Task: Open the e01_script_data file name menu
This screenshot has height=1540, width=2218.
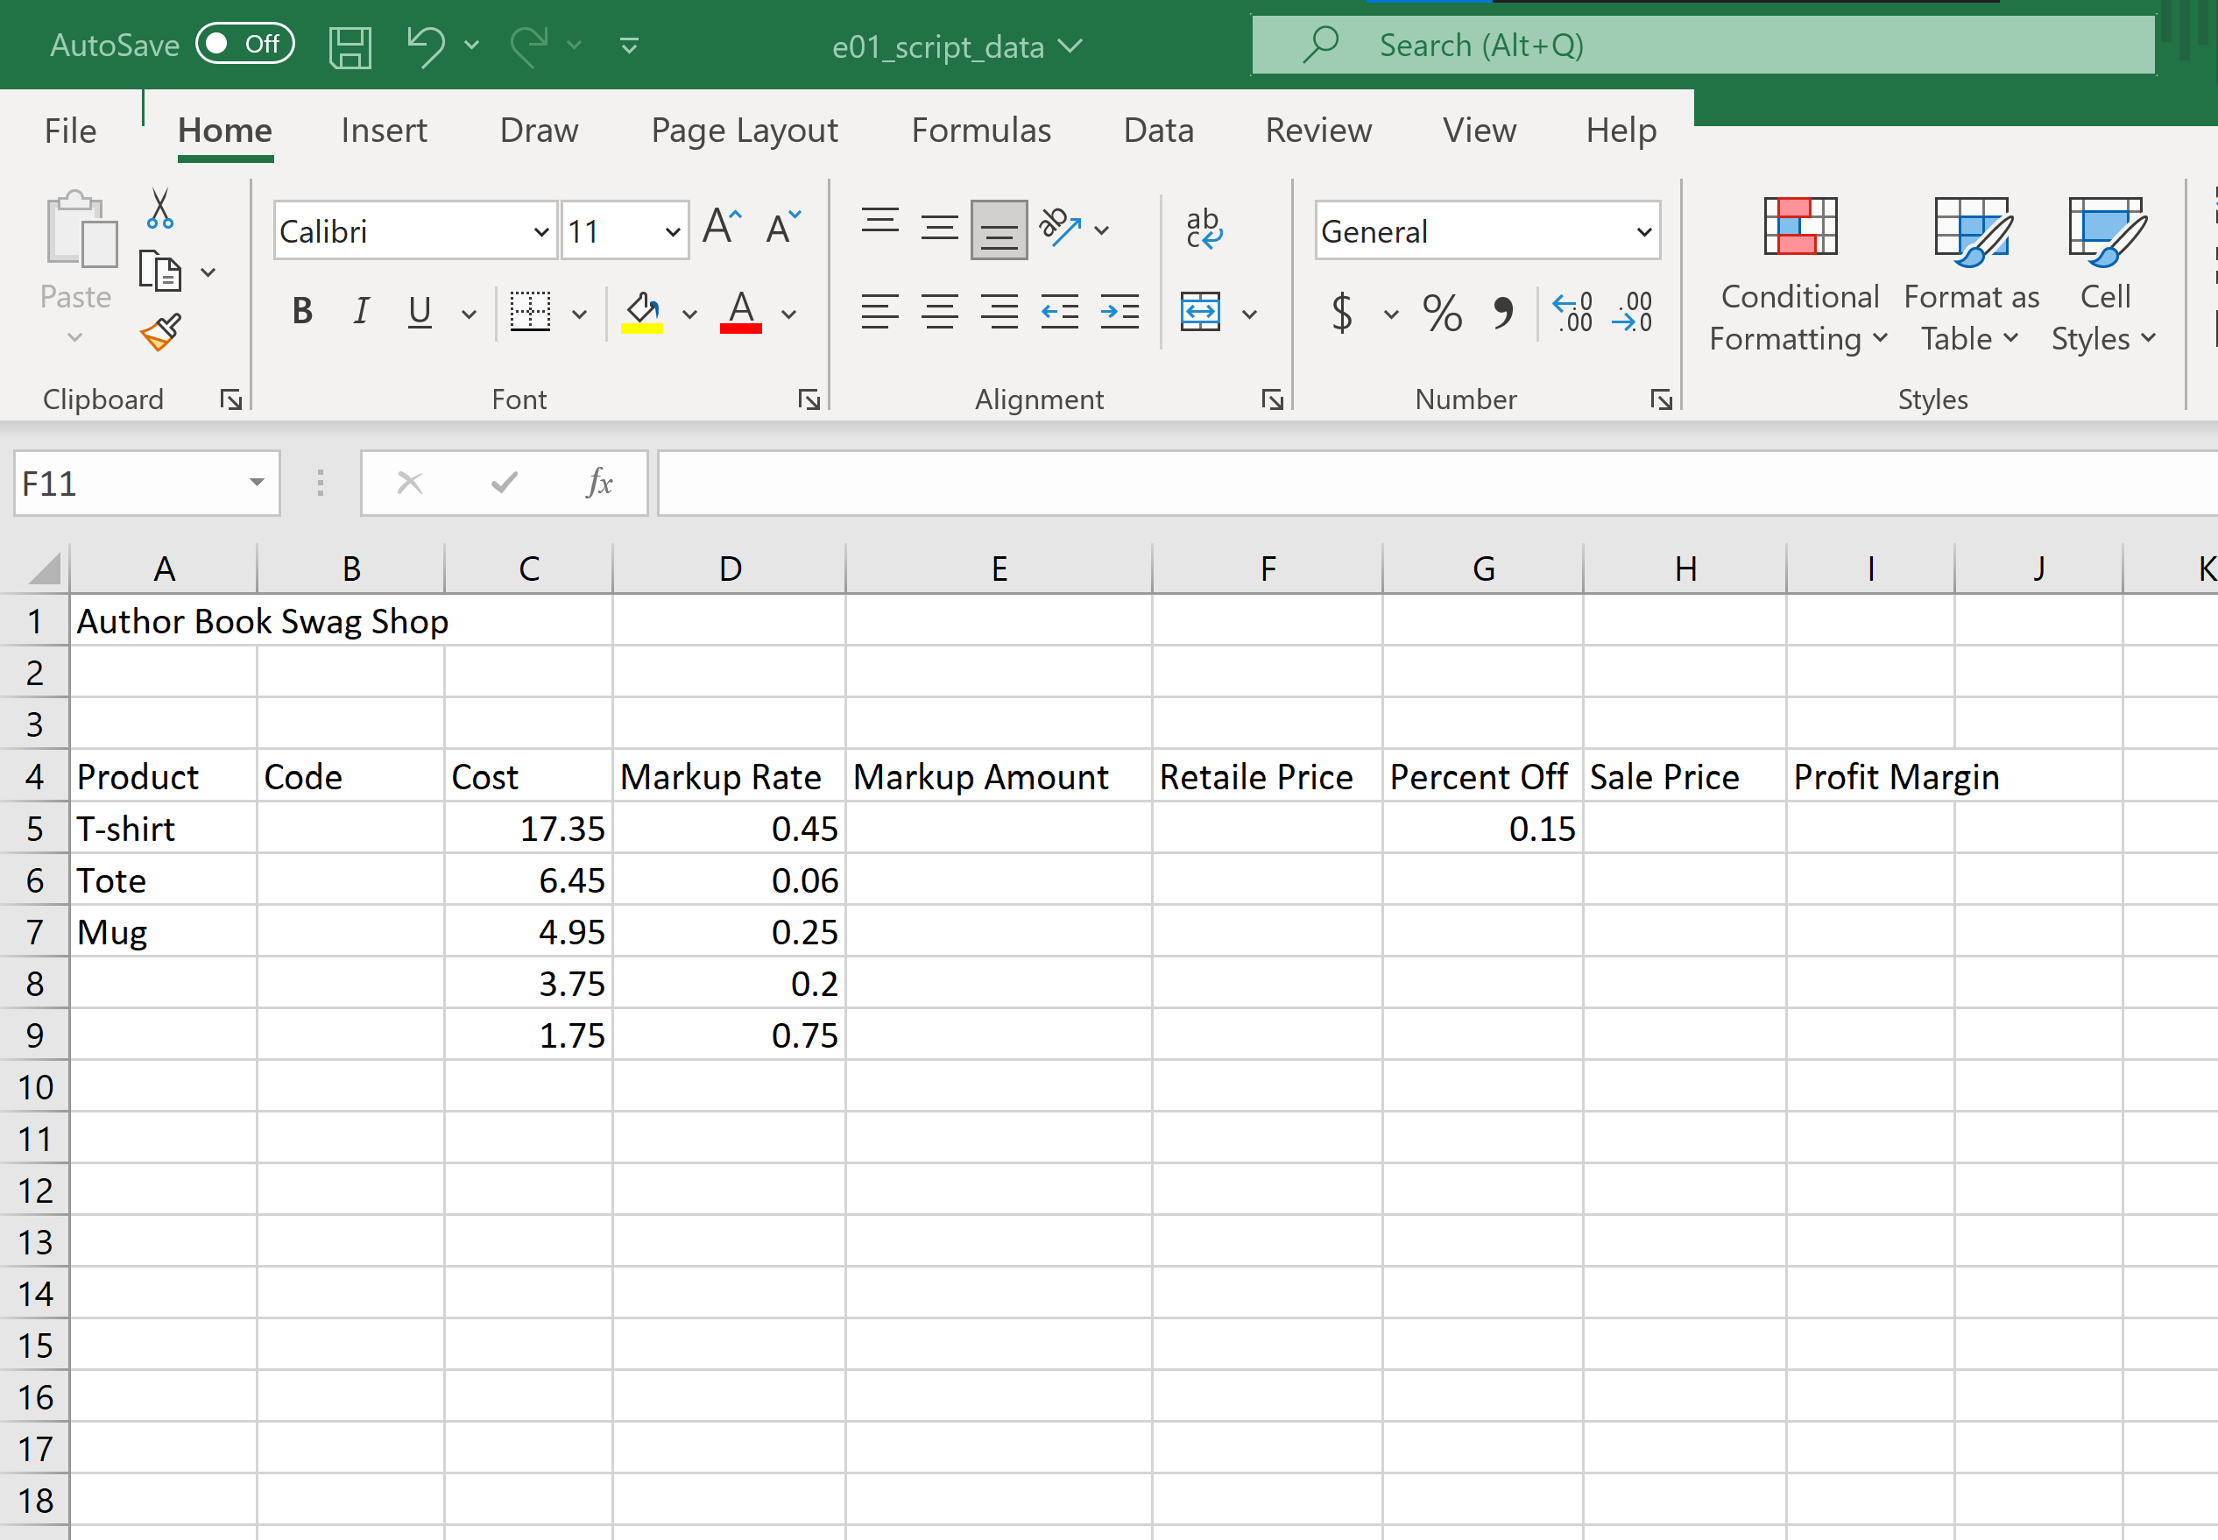Action: click(957, 46)
